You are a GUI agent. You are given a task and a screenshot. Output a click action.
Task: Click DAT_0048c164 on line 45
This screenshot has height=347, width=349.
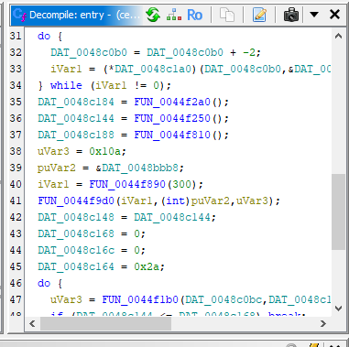tap(76, 266)
